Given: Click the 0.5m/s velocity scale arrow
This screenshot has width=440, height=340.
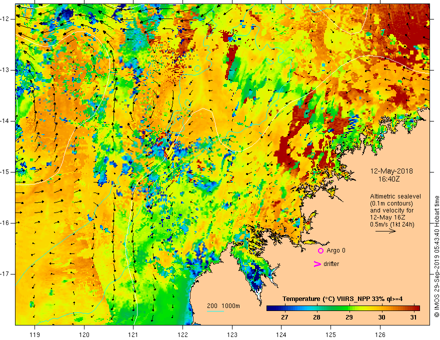Looking at the screenshot, I should (385, 231).
